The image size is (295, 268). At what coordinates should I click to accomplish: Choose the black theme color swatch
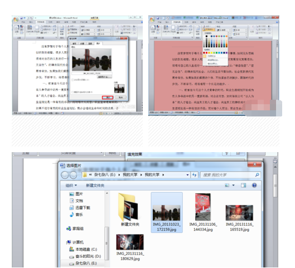pos(206,36)
